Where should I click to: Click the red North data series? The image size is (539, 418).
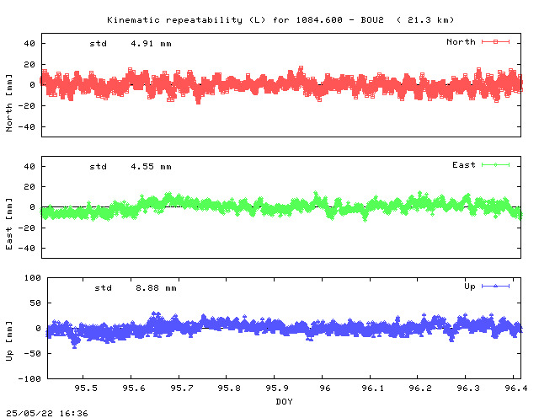click(281, 84)
